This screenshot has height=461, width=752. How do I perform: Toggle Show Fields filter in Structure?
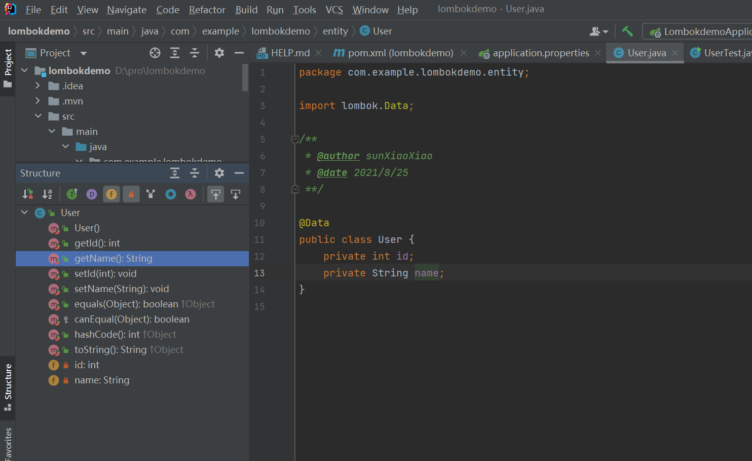click(x=111, y=194)
